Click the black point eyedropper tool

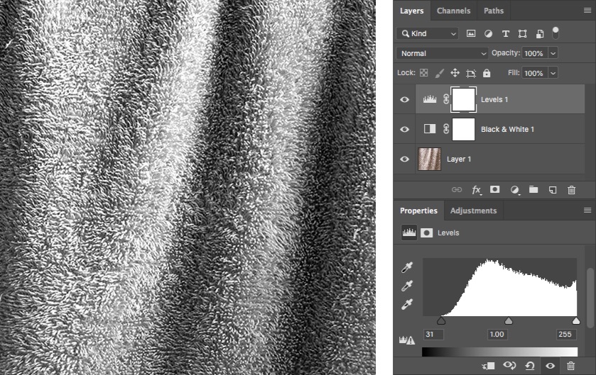point(408,268)
